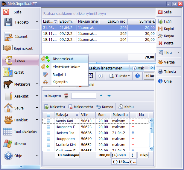Click the blue help question mark in toolbar
Image resolution: width=184 pixels, height=170 pixels.
[137, 76]
